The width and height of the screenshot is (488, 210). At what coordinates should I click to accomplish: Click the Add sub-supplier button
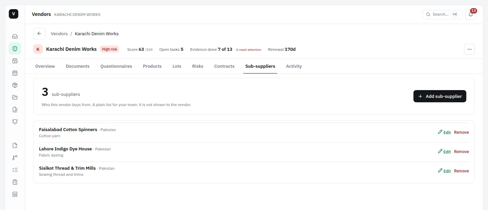click(x=440, y=96)
